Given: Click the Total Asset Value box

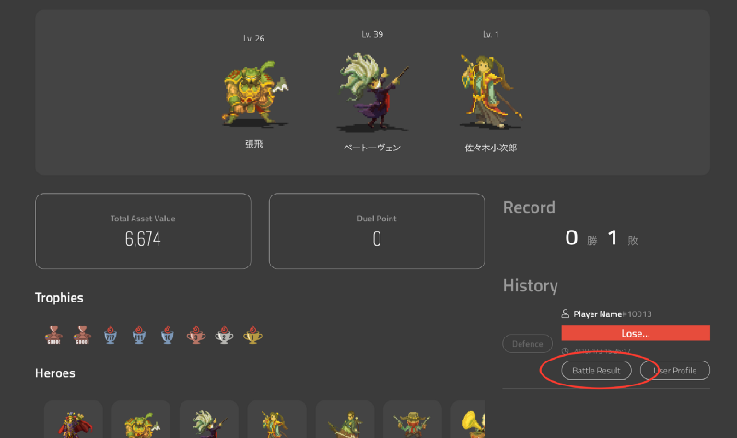Looking at the screenshot, I should (x=143, y=231).
